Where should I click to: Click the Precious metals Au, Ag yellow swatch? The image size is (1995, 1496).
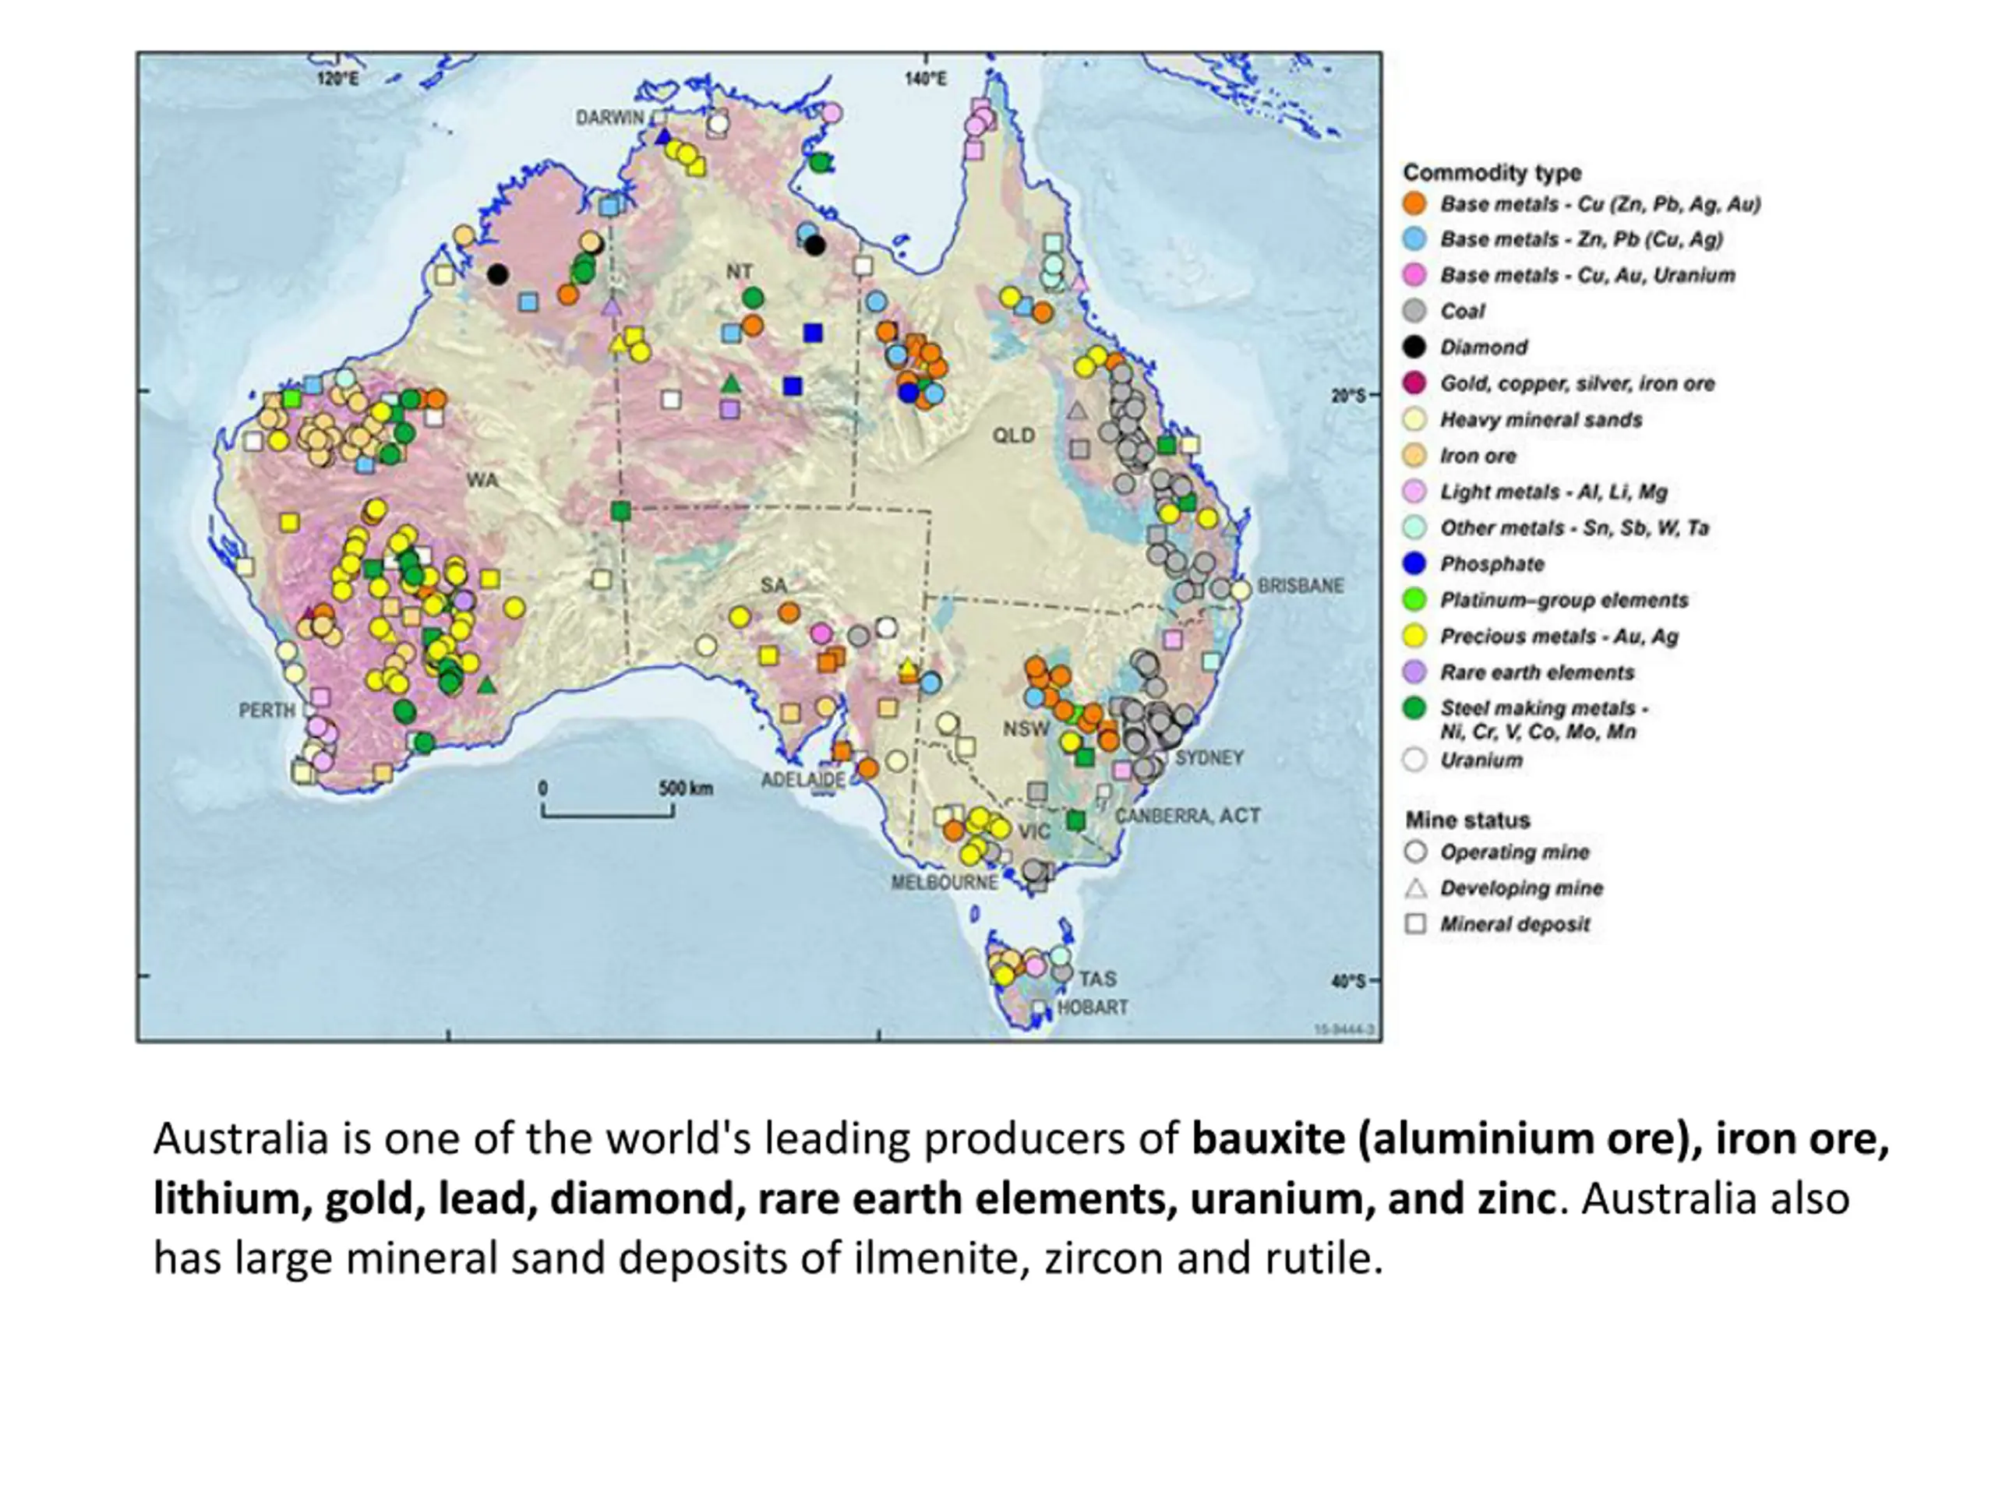tap(1414, 636)
